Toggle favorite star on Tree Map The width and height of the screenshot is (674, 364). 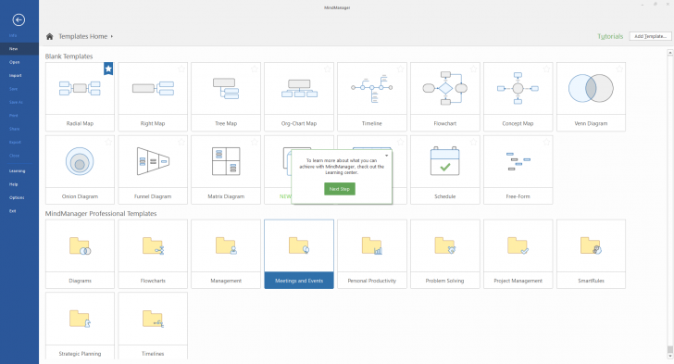(x=255, y=69)
